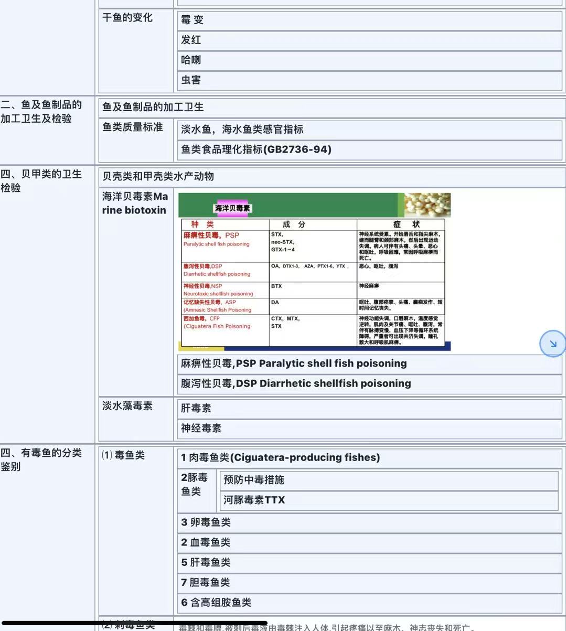Click the 预防中毒措施 entry
Image resolution: width=566 pixels, height=631 pixels.
click(254, 480)
